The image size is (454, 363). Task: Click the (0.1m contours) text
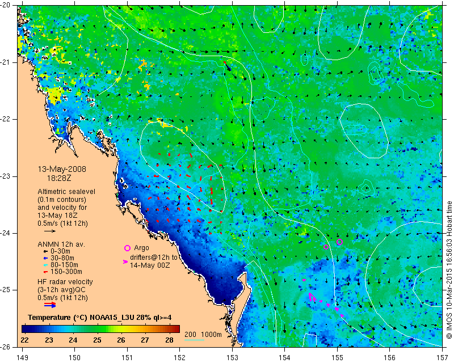[x=62, y=200]
